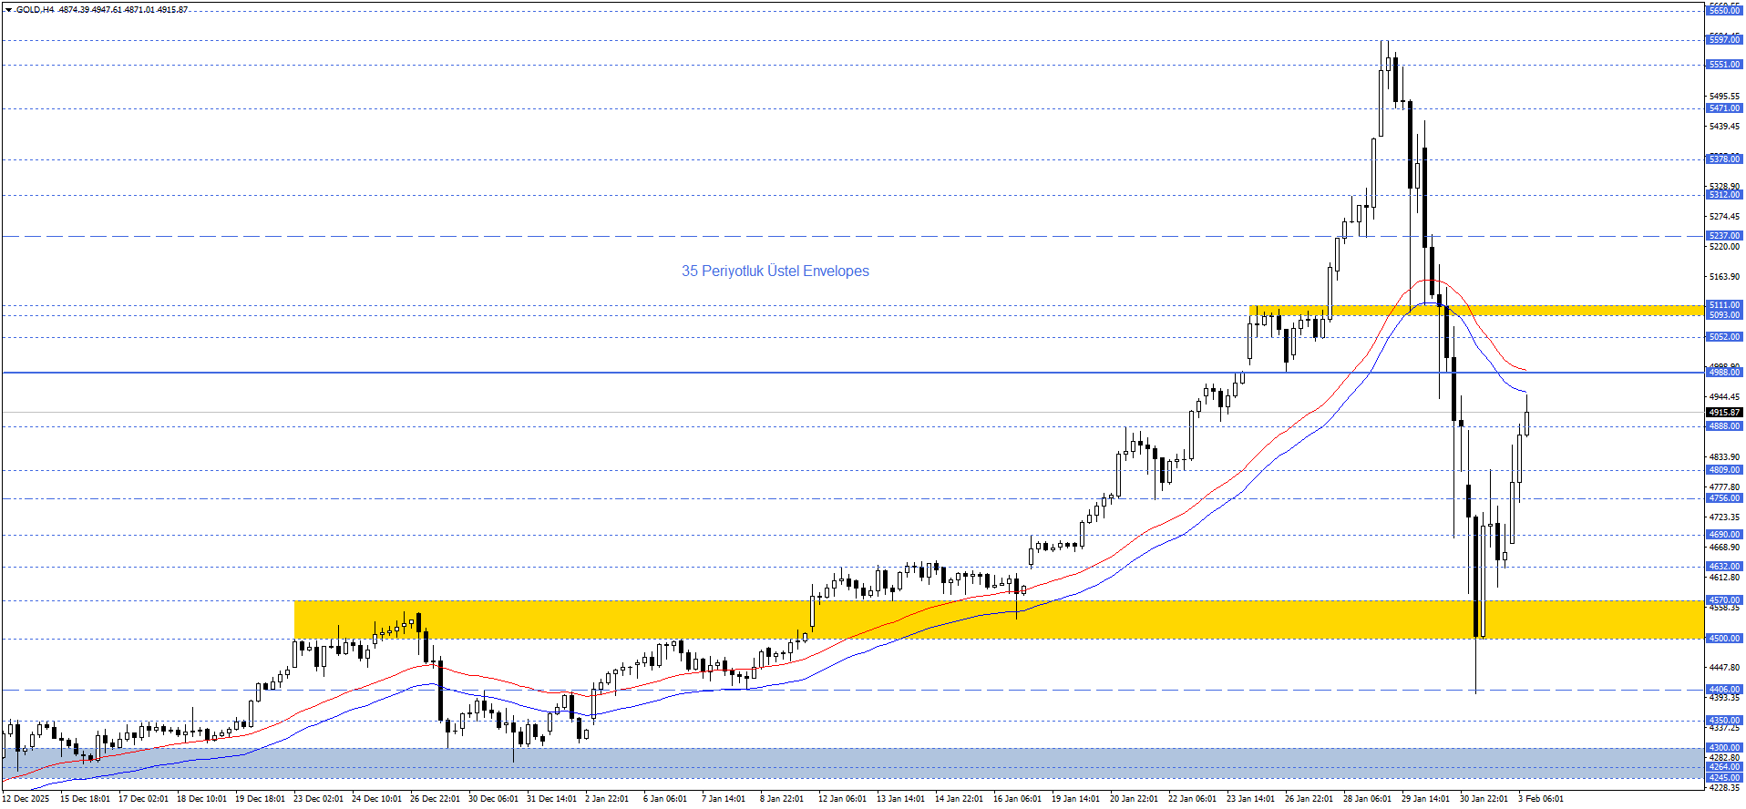Screen dimensions: 1746x809
Task: Click the 4632.00 price level label
Action: (1724, 567)
